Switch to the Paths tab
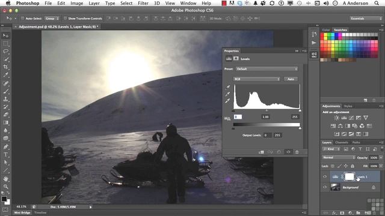 tap(356, 142)
